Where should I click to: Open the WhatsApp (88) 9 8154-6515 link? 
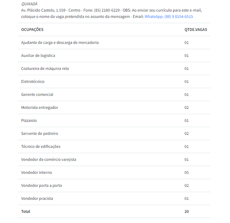click(169, 17)
